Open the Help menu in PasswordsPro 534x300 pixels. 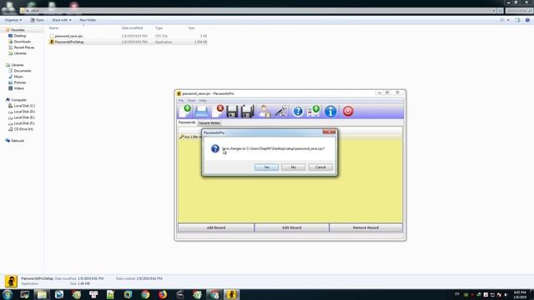[203, 100]
